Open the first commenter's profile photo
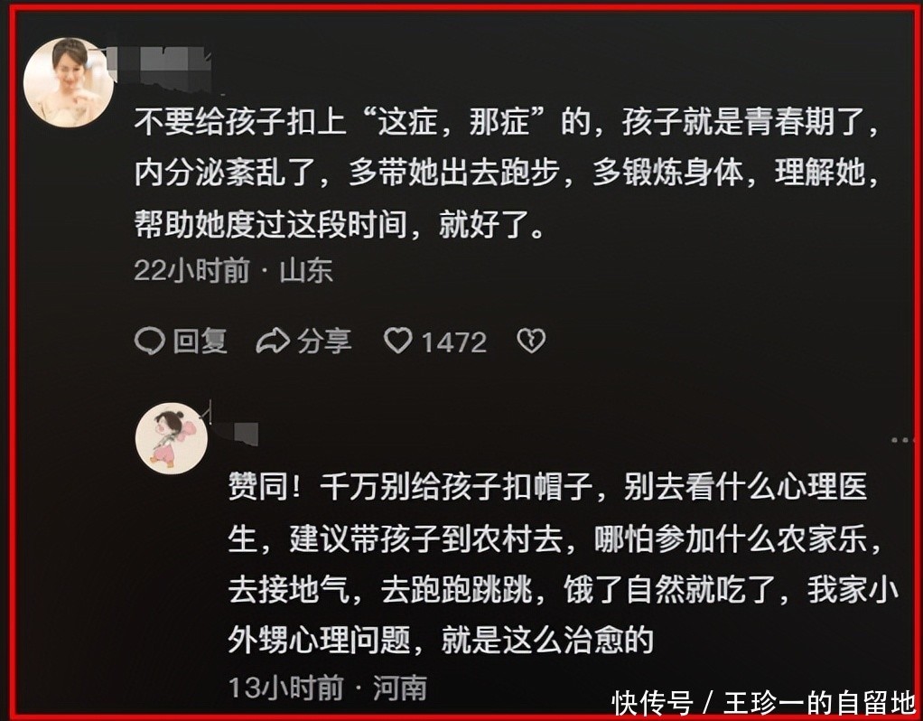This screenshot has width=923, height=721. coord(69,82)
